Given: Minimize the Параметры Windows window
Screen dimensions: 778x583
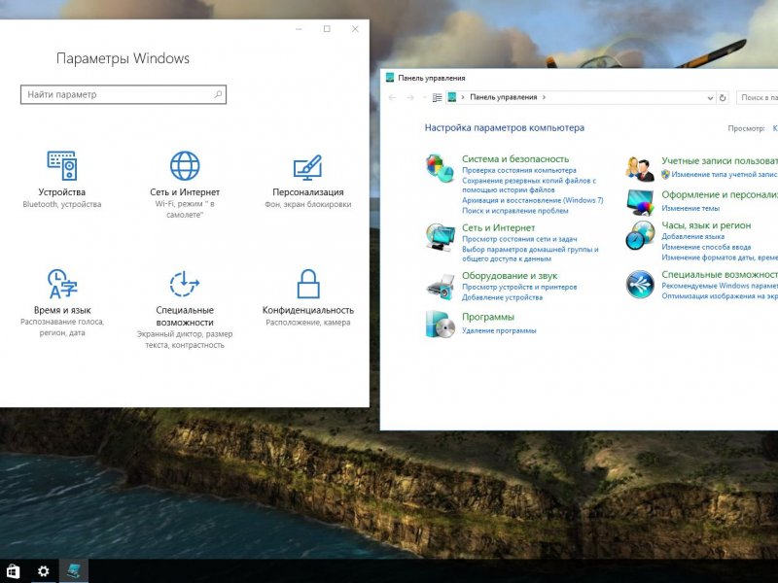Looking at the screenshot, I should coord(299,29).
